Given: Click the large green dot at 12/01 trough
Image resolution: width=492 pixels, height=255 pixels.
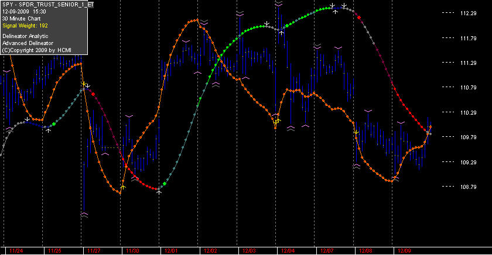Looking at the screenshot, I should click(x=165, y=184).
